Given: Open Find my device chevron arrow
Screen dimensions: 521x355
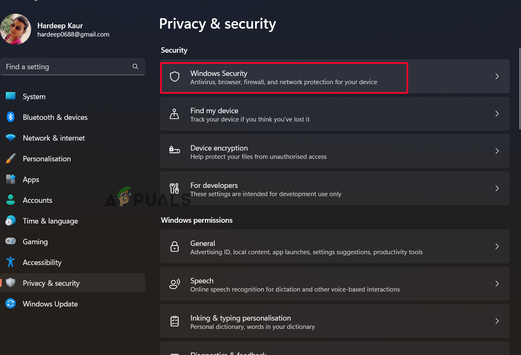Looking at the screenshot, I should [497, 114].
